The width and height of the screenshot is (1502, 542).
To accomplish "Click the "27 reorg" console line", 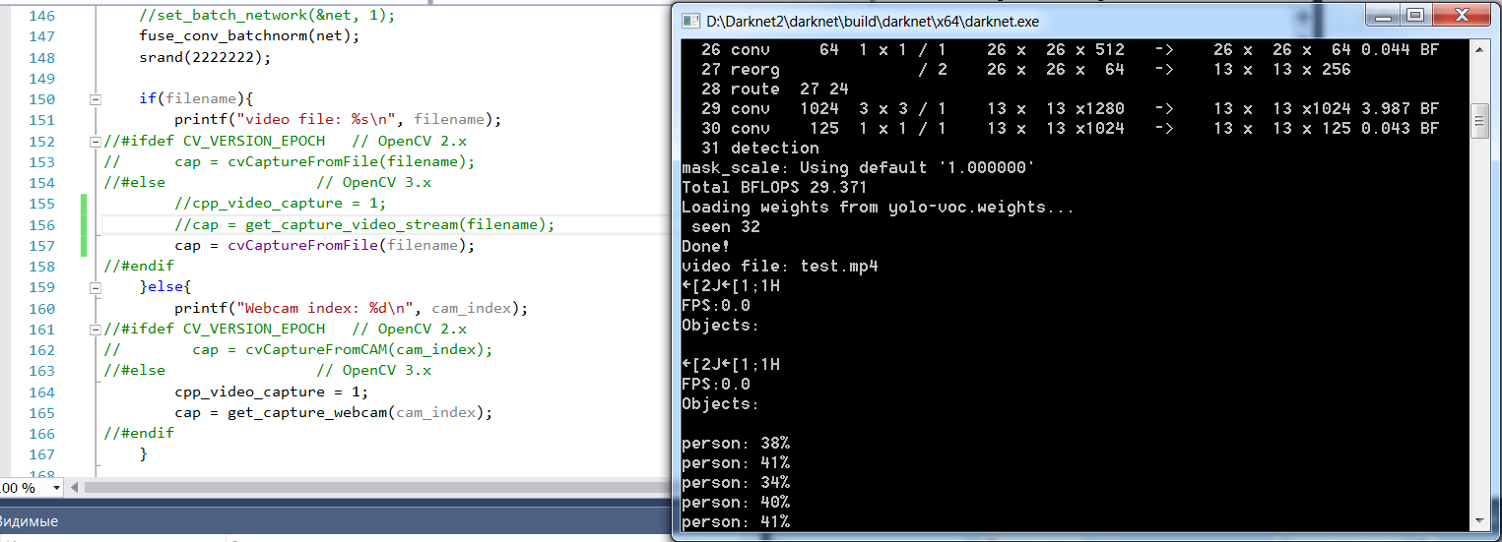I will (x=1025, y=69).
